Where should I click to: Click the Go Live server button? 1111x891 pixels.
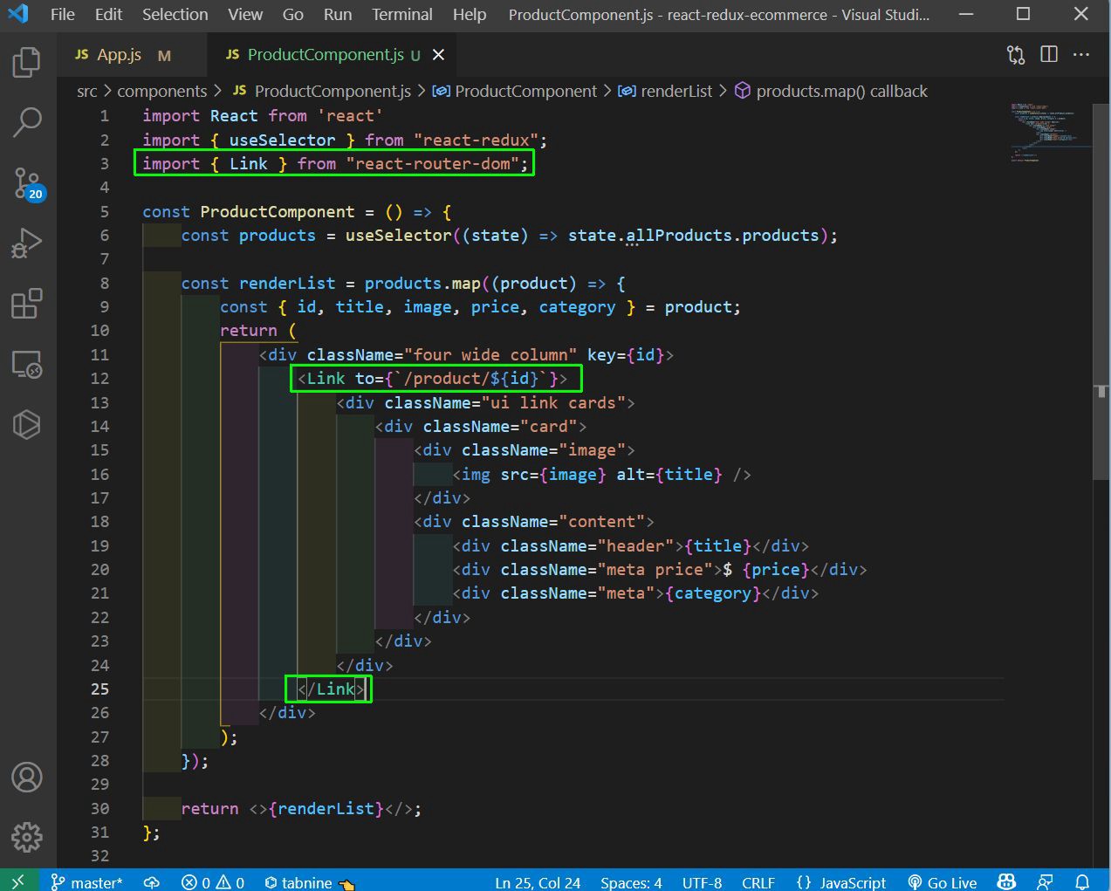pyautogui.click(x=943, y=882)
